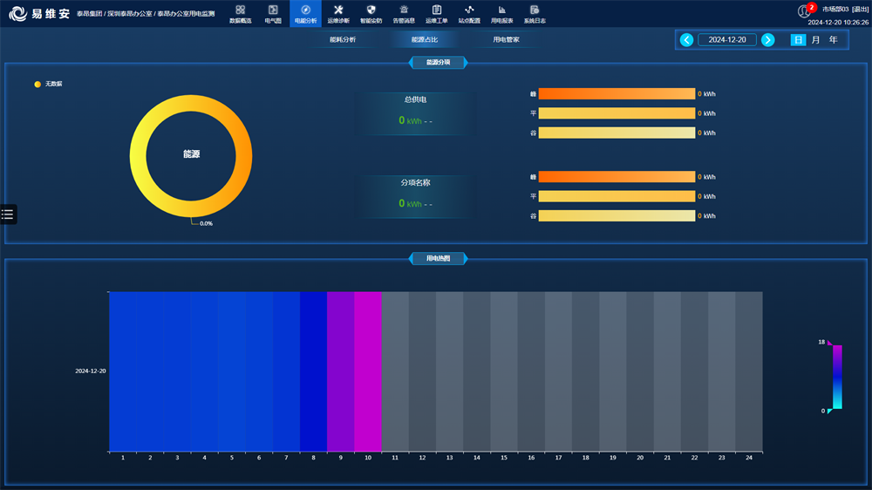Click the 0.0% donut label
This screenshot has height=490, width=872.
(207, 223)
